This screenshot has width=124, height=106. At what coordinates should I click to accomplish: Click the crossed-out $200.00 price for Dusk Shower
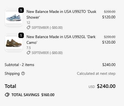pyautogui.click(x=110, y=12)
